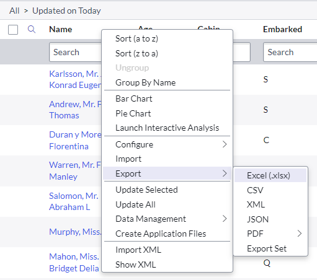Choose Export Set option

[x=270, y=248]
